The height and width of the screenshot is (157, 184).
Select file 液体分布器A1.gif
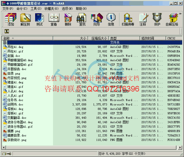click(20, 127)
